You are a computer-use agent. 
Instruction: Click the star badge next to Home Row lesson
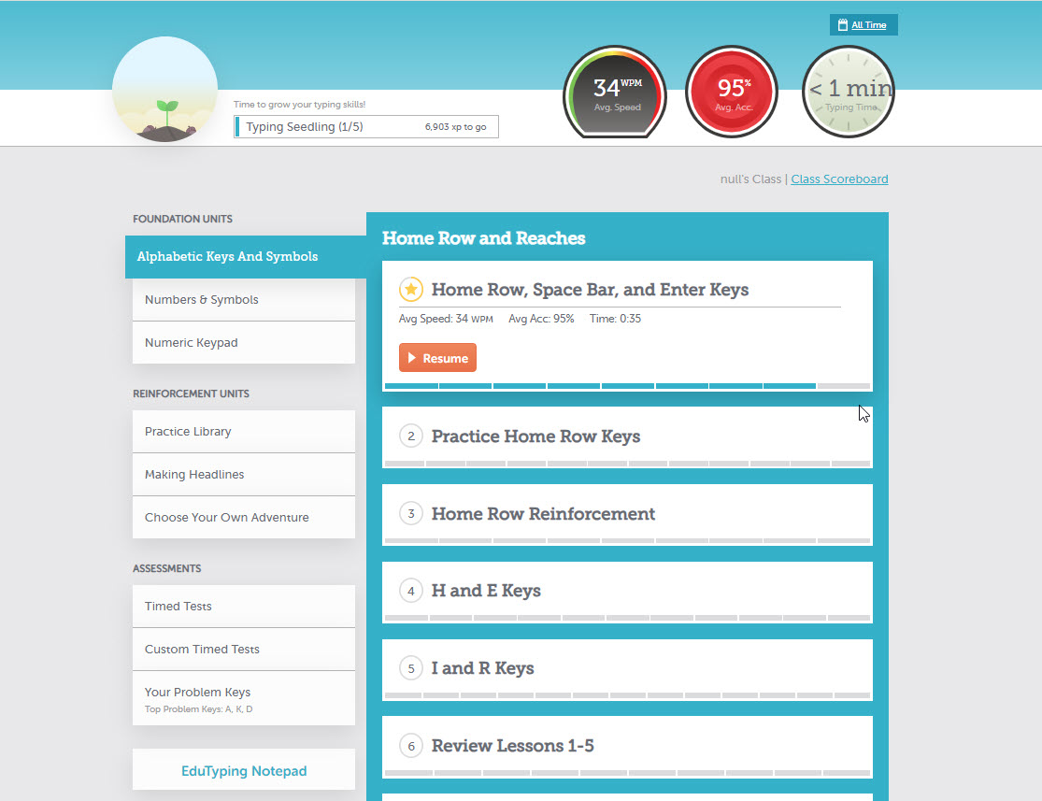click(x=411, y=290)
